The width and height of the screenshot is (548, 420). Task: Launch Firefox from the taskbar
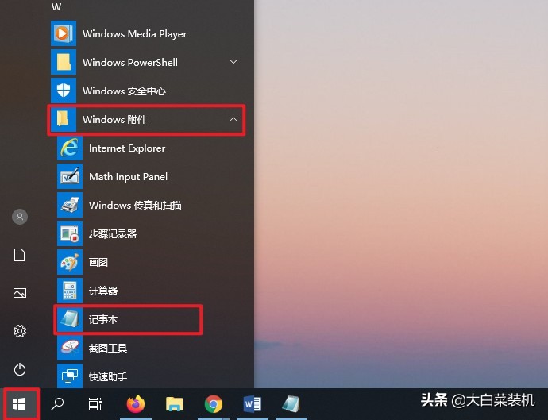tap(136, 404)
